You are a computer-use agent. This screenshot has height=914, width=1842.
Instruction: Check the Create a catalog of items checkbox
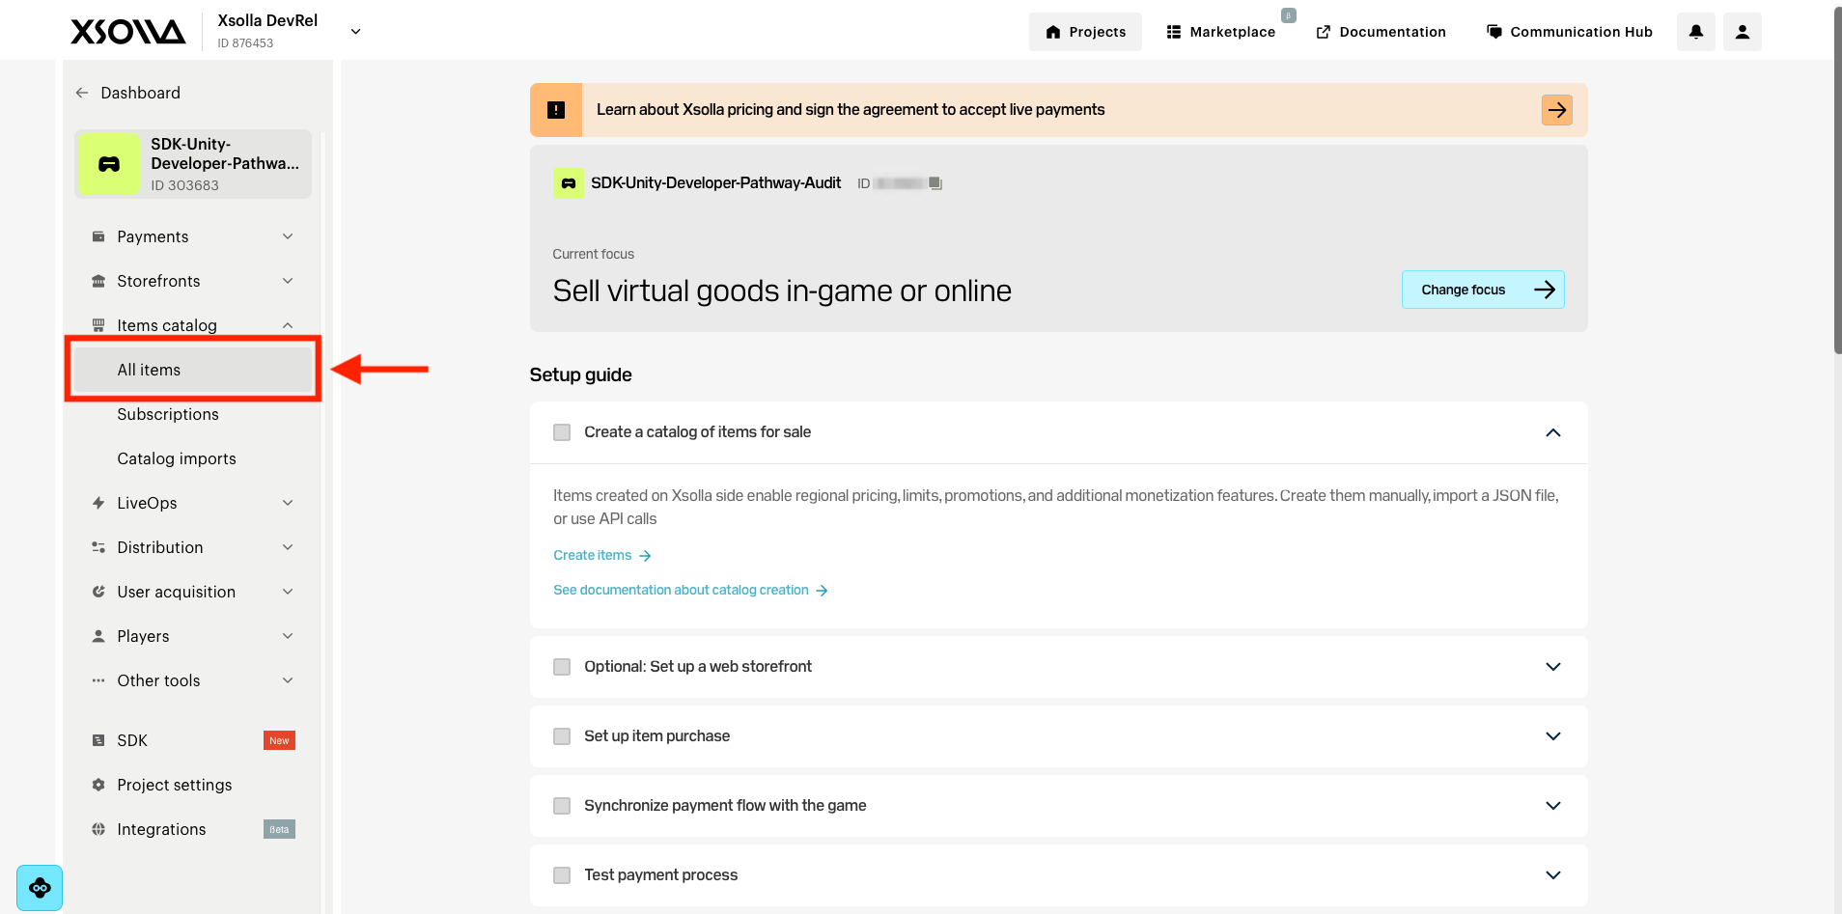[562, 432]
